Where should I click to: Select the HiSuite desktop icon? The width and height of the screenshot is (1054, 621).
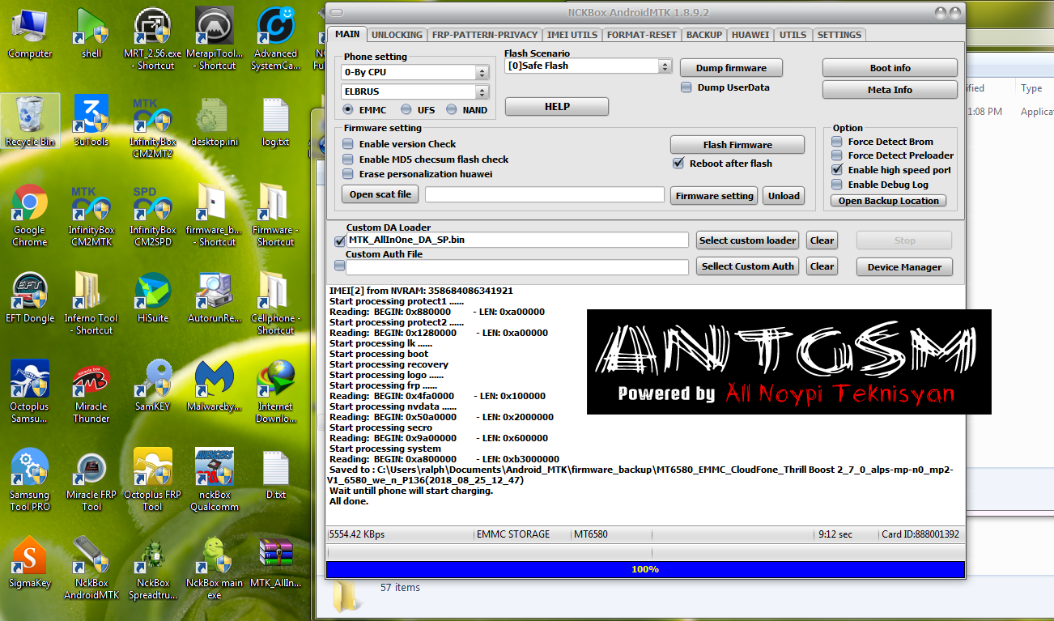(x=152, y=297)
